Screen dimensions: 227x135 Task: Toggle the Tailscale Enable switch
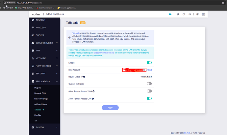[149, 63]
